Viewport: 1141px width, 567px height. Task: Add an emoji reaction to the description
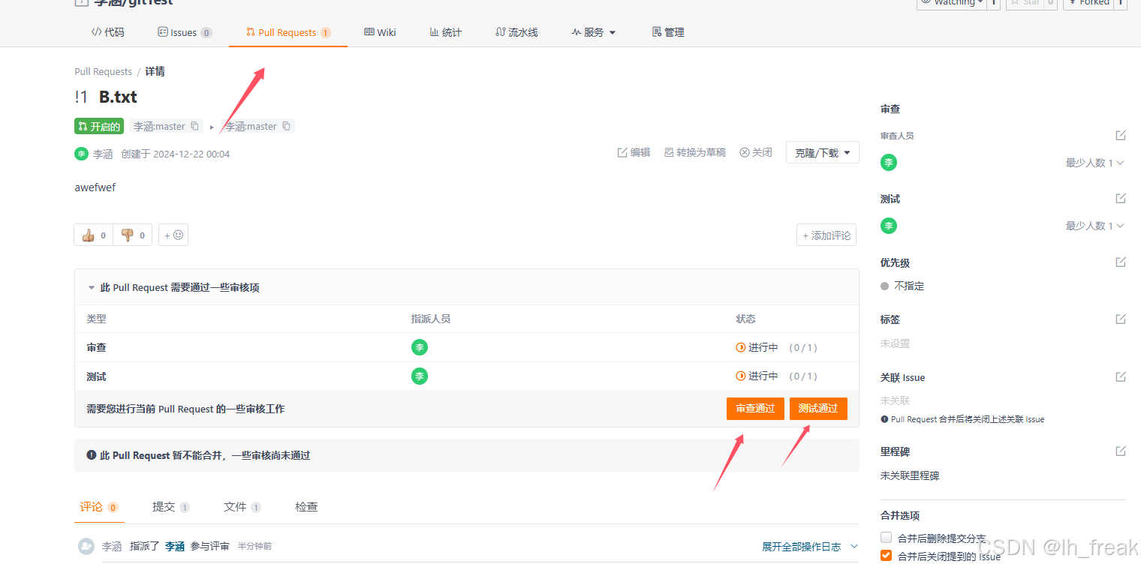(x=173, y=234)
